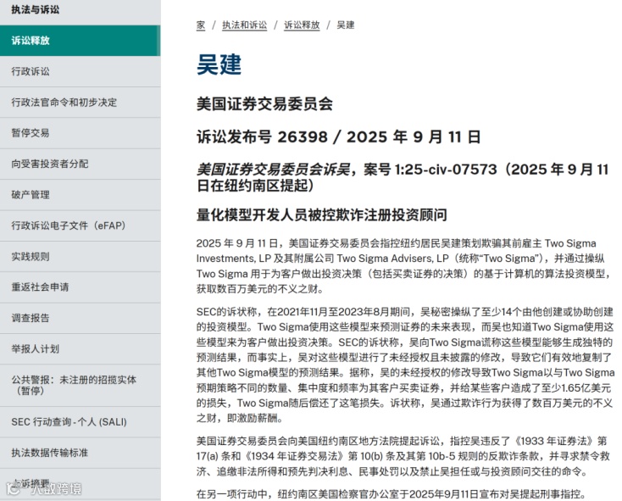Select 行政诉讼 in sidebar
This screenshot has height=501, width=622.
point(81,71)
